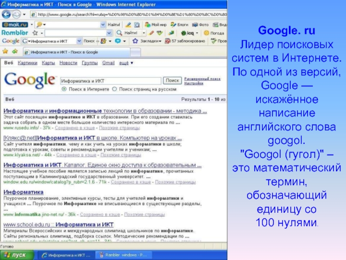Open the Клякс@.net result title link
Screen dimensions: 346x260
(x=93, y=138)
